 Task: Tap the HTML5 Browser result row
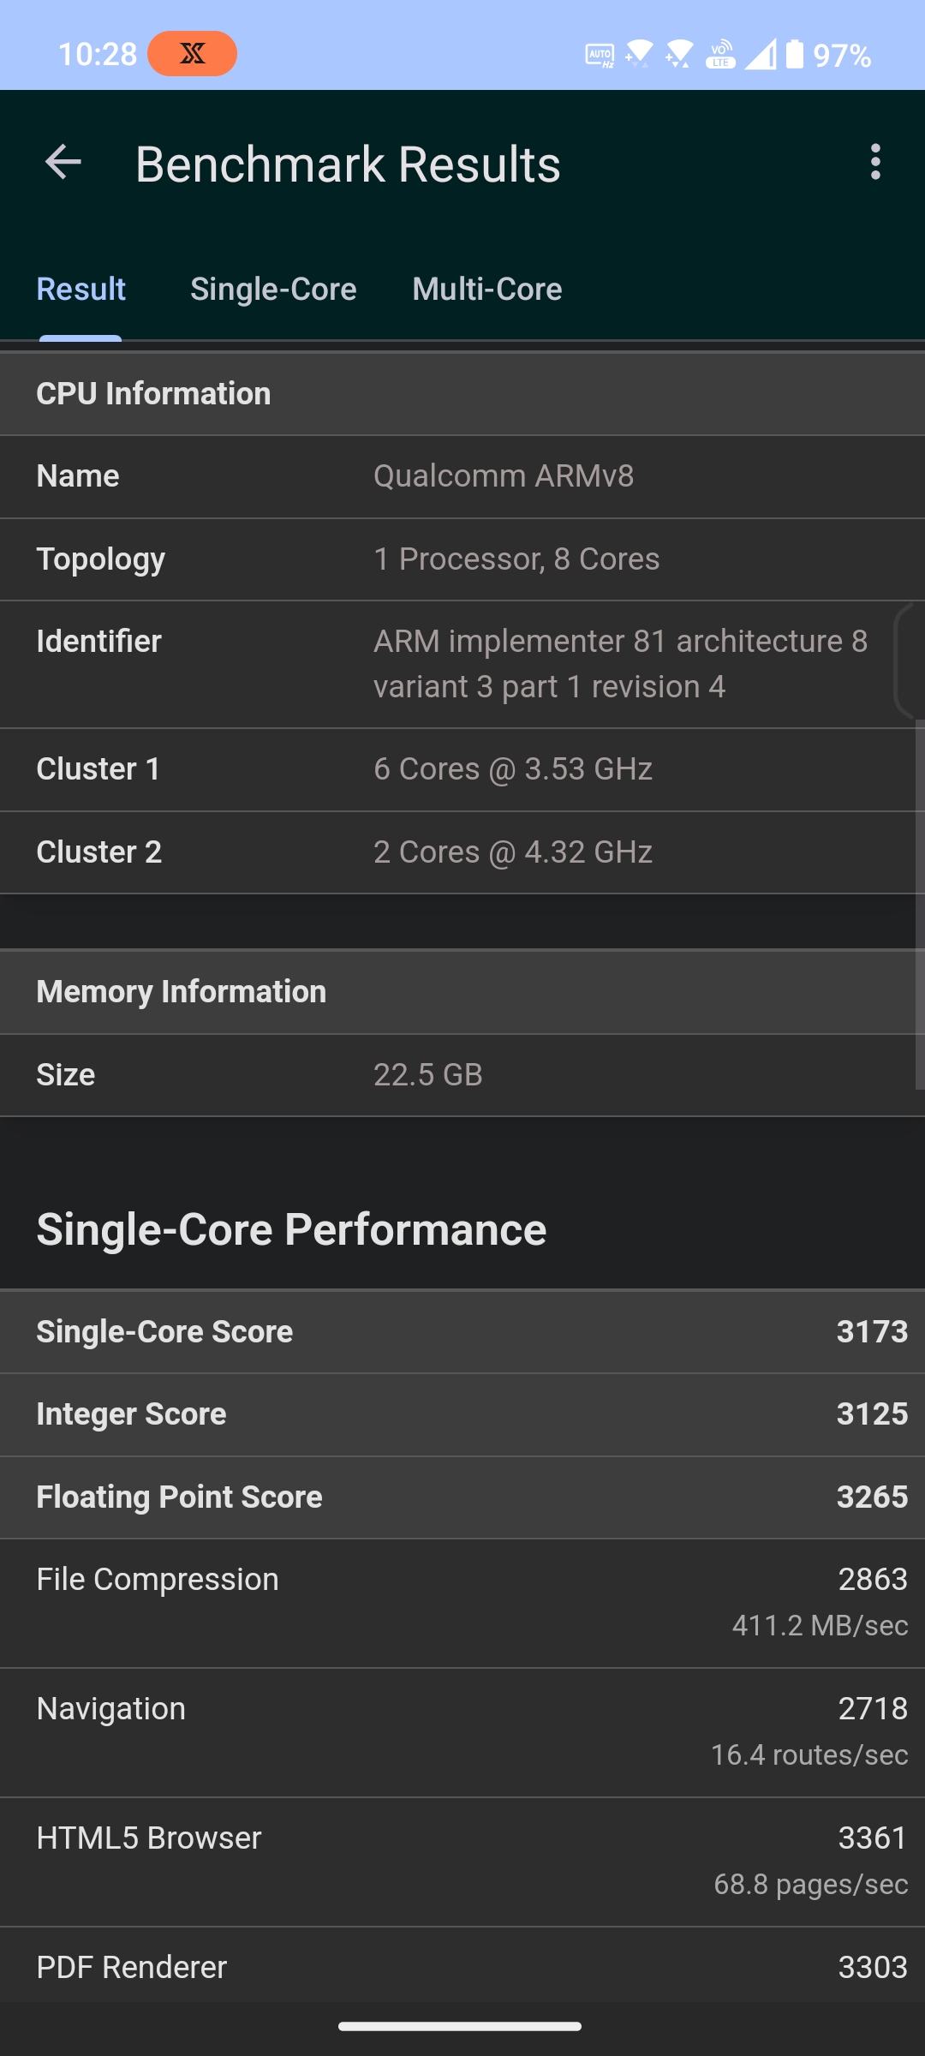click(x=462, y=1862)
